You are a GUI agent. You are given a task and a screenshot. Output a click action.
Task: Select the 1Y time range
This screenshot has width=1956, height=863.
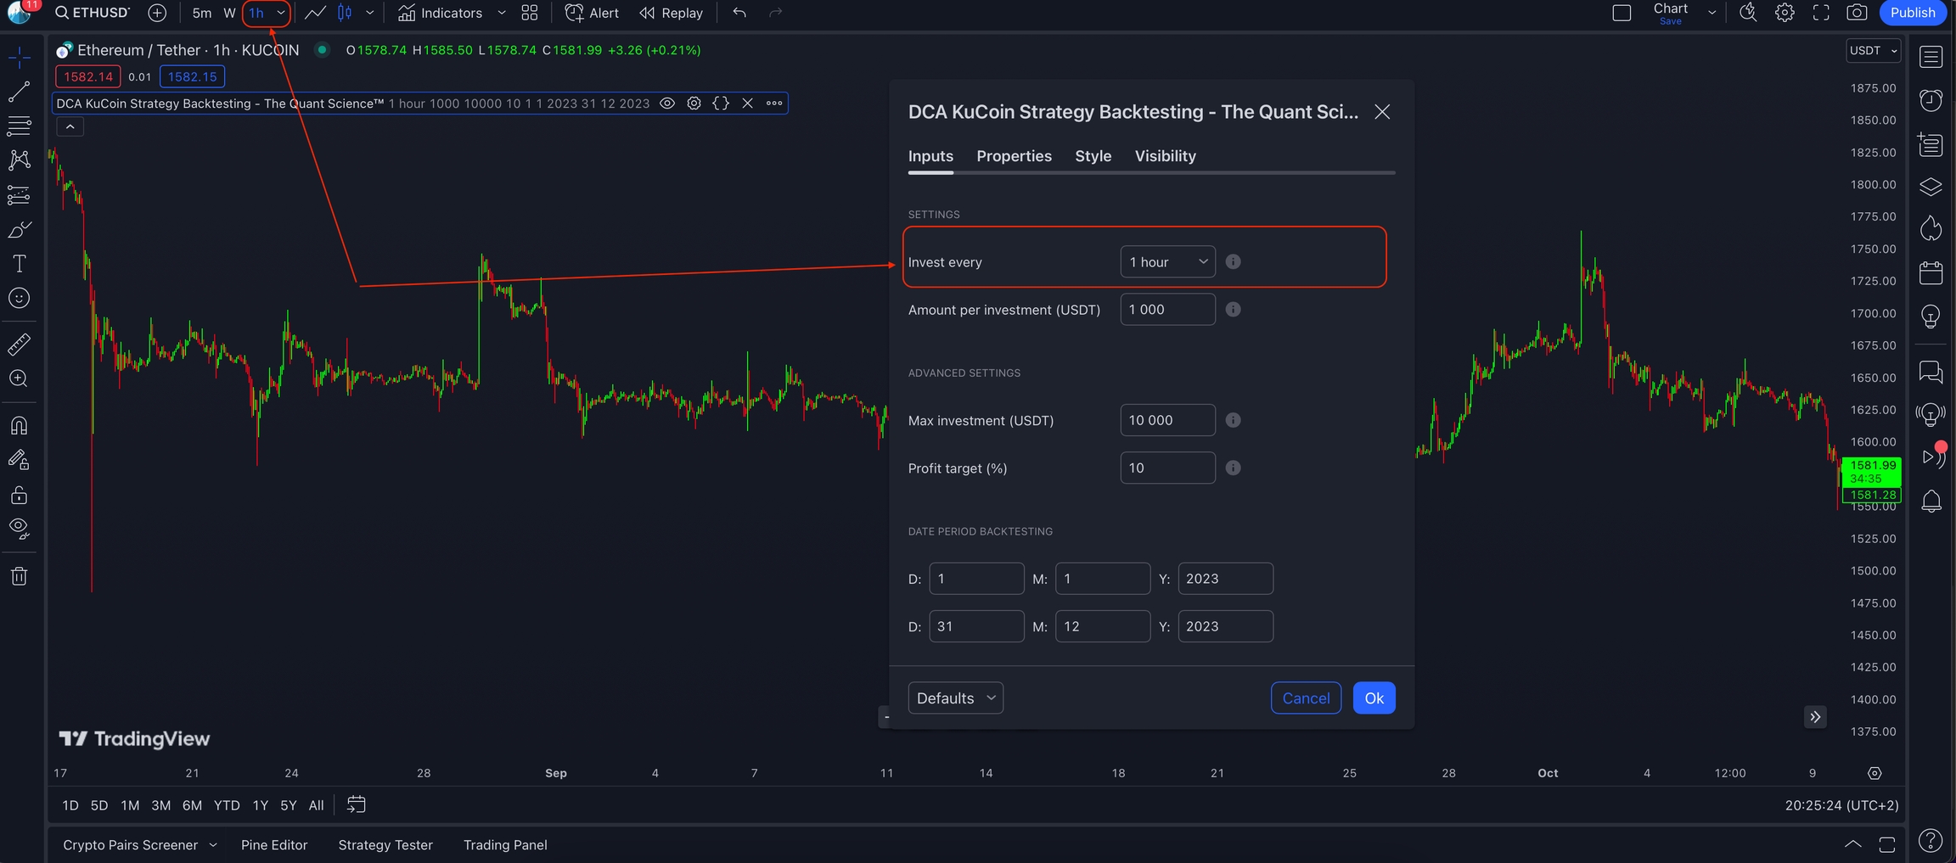[x=260, y=805]
